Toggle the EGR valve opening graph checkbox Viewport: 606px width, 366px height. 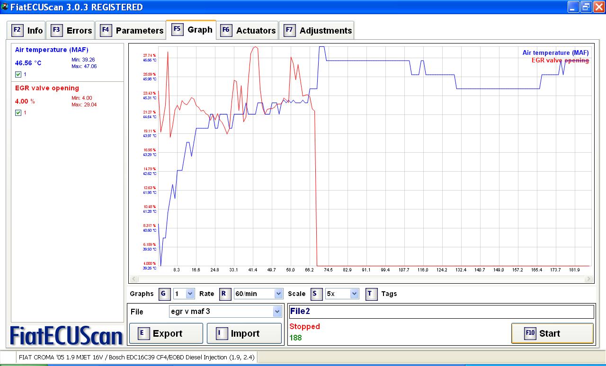(x=18, y=113)
